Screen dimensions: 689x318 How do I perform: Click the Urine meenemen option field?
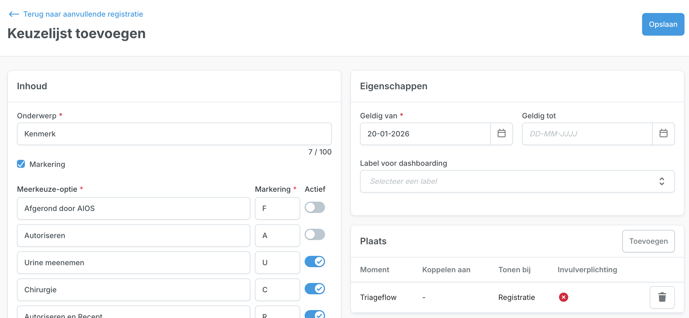133,263
